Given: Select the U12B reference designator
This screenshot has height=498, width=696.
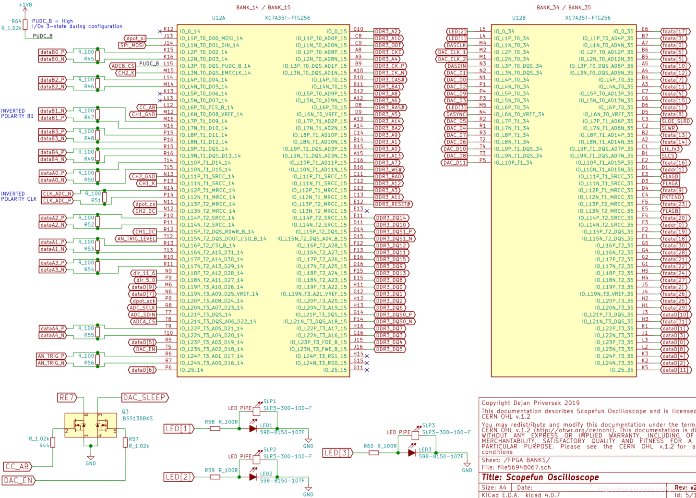Looking at the screenshot, I should 518,18.
